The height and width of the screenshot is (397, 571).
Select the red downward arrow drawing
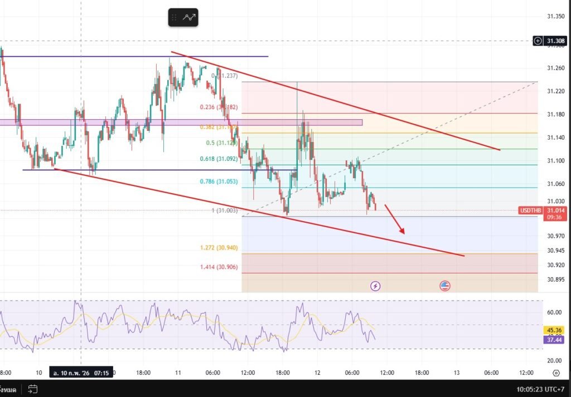pos(394,221)
